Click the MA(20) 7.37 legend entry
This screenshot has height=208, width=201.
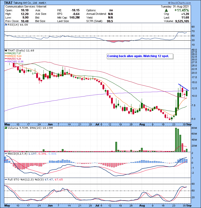[14, 53]
